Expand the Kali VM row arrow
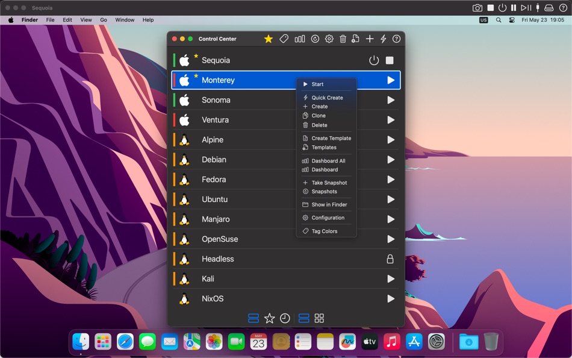The image size is (572, 358). coord(391,278)
